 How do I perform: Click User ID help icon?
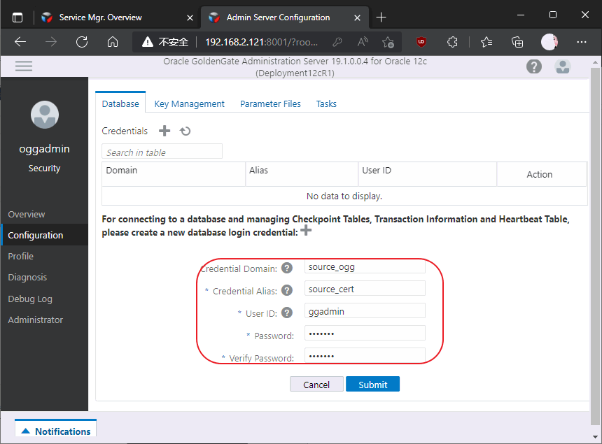tap(287, 313)
